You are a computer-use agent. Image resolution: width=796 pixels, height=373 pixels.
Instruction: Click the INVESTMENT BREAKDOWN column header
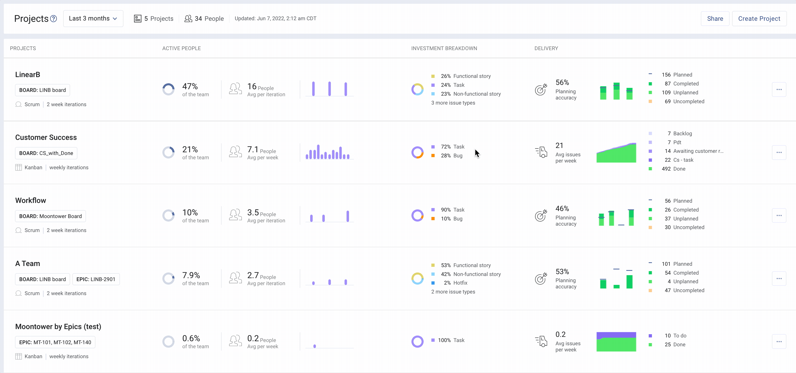444,48
